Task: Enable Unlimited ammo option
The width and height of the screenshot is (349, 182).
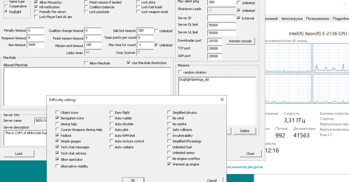Action: coord(169,152)
